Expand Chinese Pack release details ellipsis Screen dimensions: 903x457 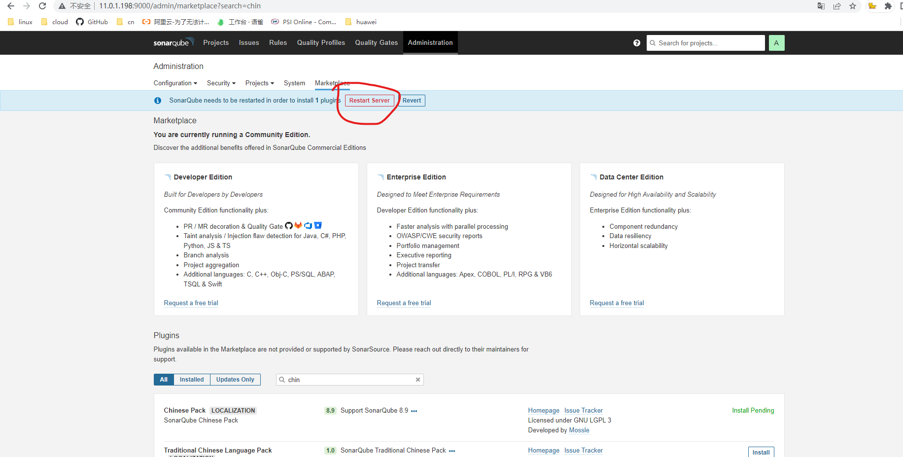click(414, 411)
